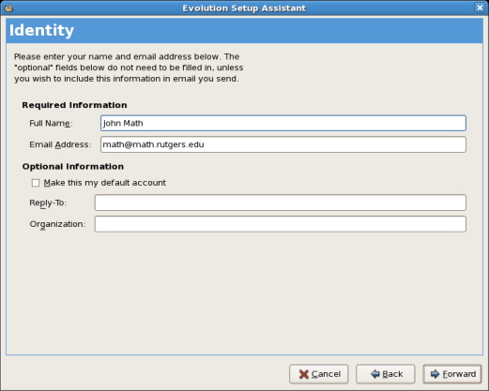489x391 pixels.
Task: Focus the Full Name text field
Action: pos(283,123)
